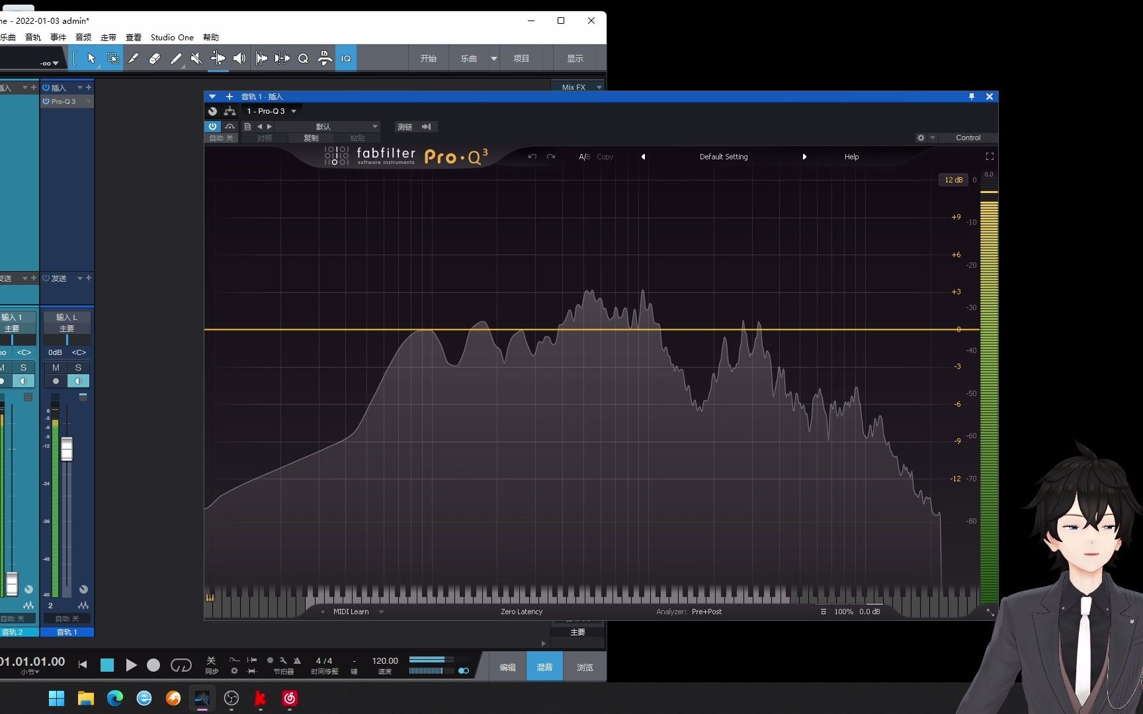Click the 显示 show button

(575, 58)
